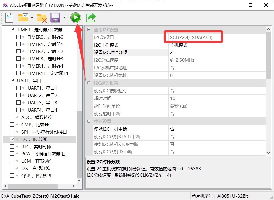
Task: Select the 使能I2C从机STOP中断 property row
Action: [x=179, y=144]
